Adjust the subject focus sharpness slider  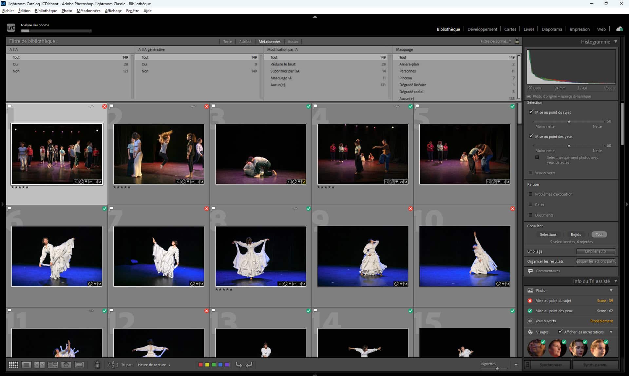(x=569, y=121)
